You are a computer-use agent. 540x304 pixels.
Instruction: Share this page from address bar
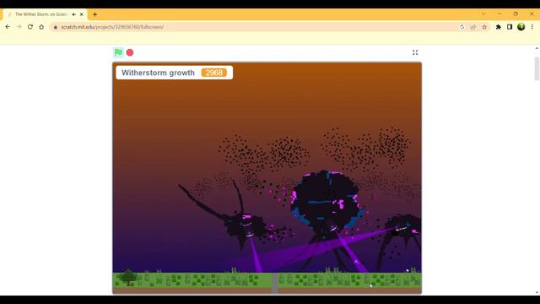[473, 27]
